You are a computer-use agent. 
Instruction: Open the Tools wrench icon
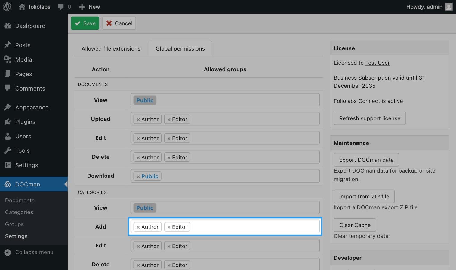pos(8,151)
